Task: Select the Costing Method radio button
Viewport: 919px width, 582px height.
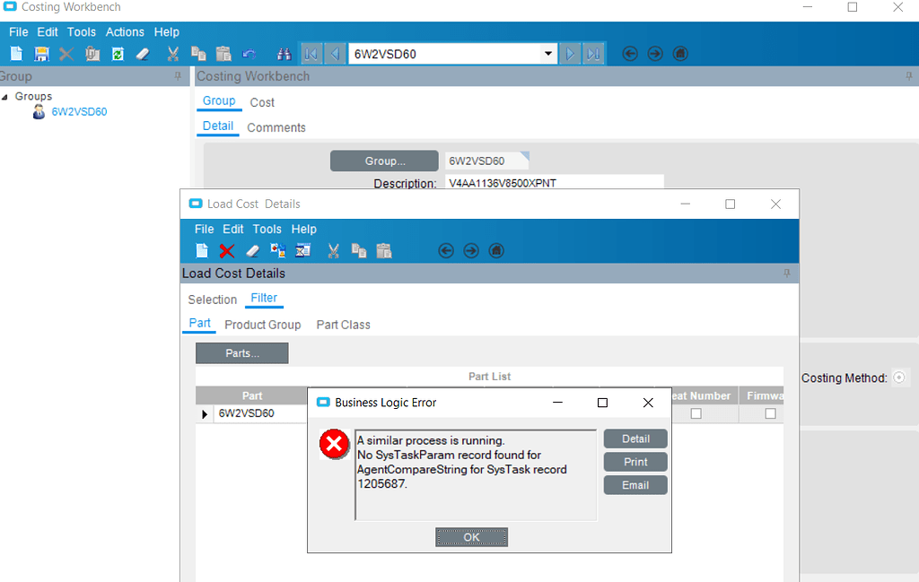Action: click(x=899, y=378)
